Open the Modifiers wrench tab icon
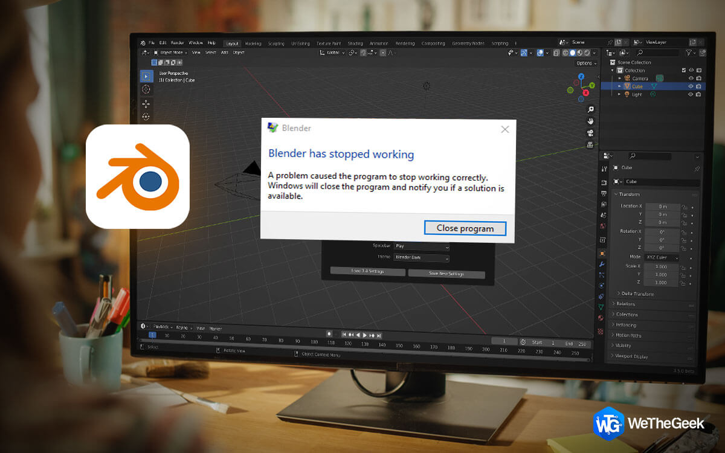Screen dimensions: 725x453 pyautogui.click(x=602, y=264)
